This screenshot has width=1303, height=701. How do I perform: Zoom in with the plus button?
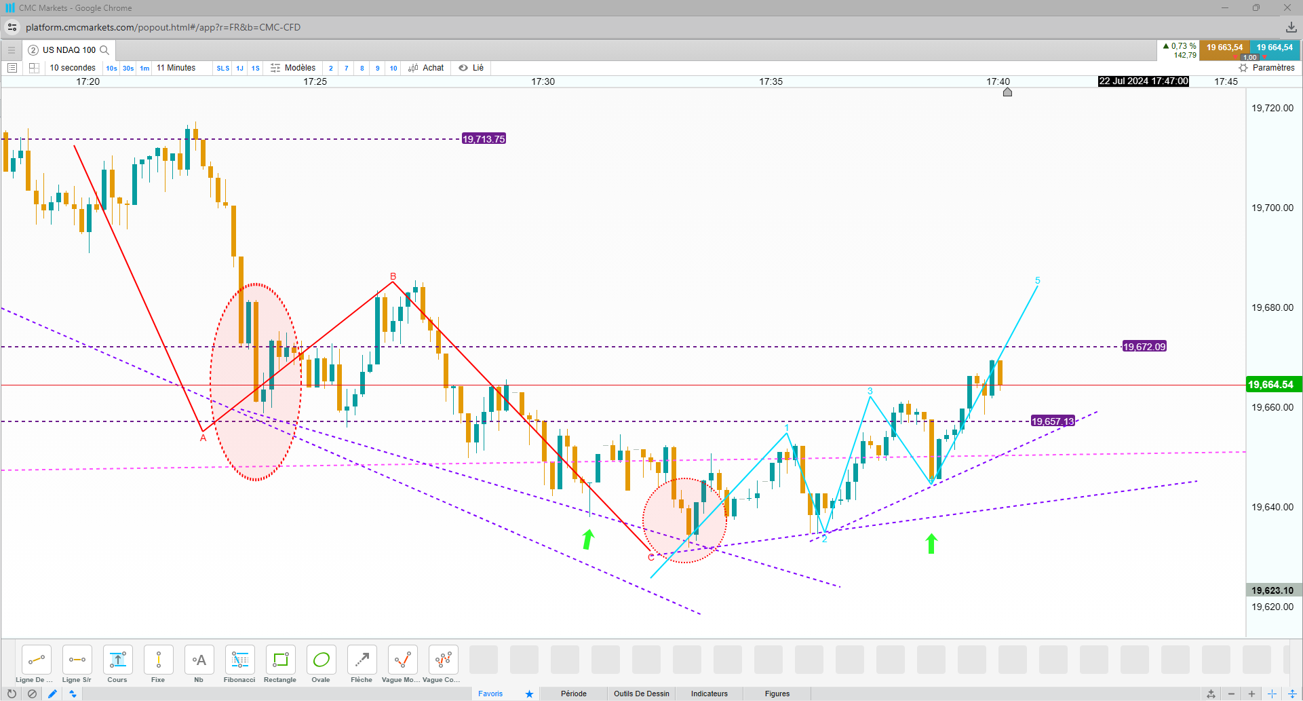[x=1251, y=694]
